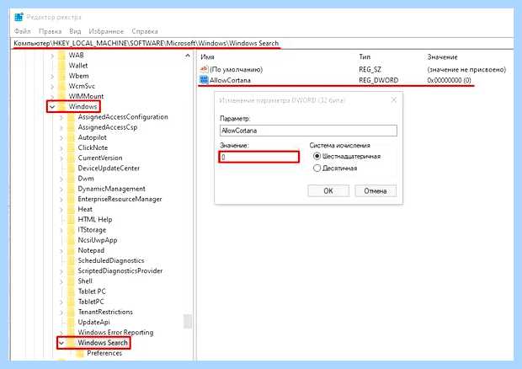Select the Preferences folder icon
Viewport: 522px width, 369px height.
(80, 353)
